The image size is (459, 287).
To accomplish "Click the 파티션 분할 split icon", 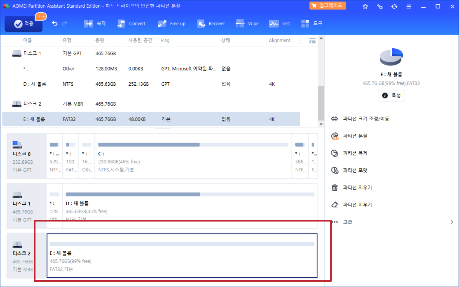I will click(x=334, y=136).
